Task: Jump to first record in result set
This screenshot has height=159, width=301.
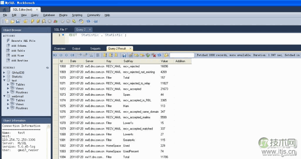Action: tap(55, 55)
